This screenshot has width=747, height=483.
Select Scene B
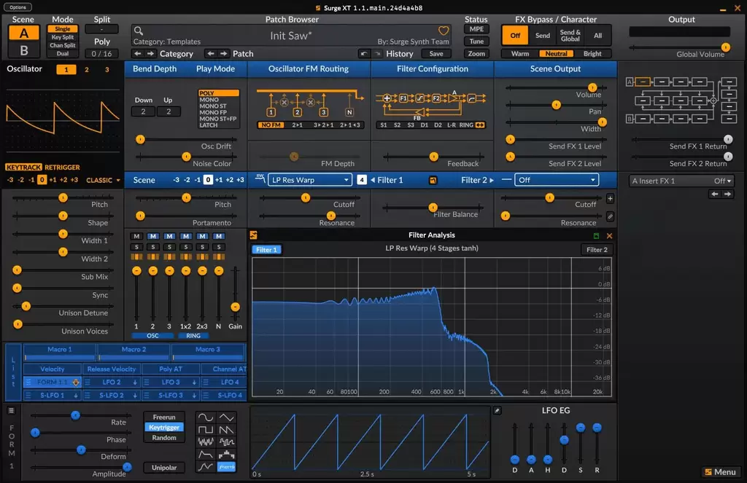23,50
